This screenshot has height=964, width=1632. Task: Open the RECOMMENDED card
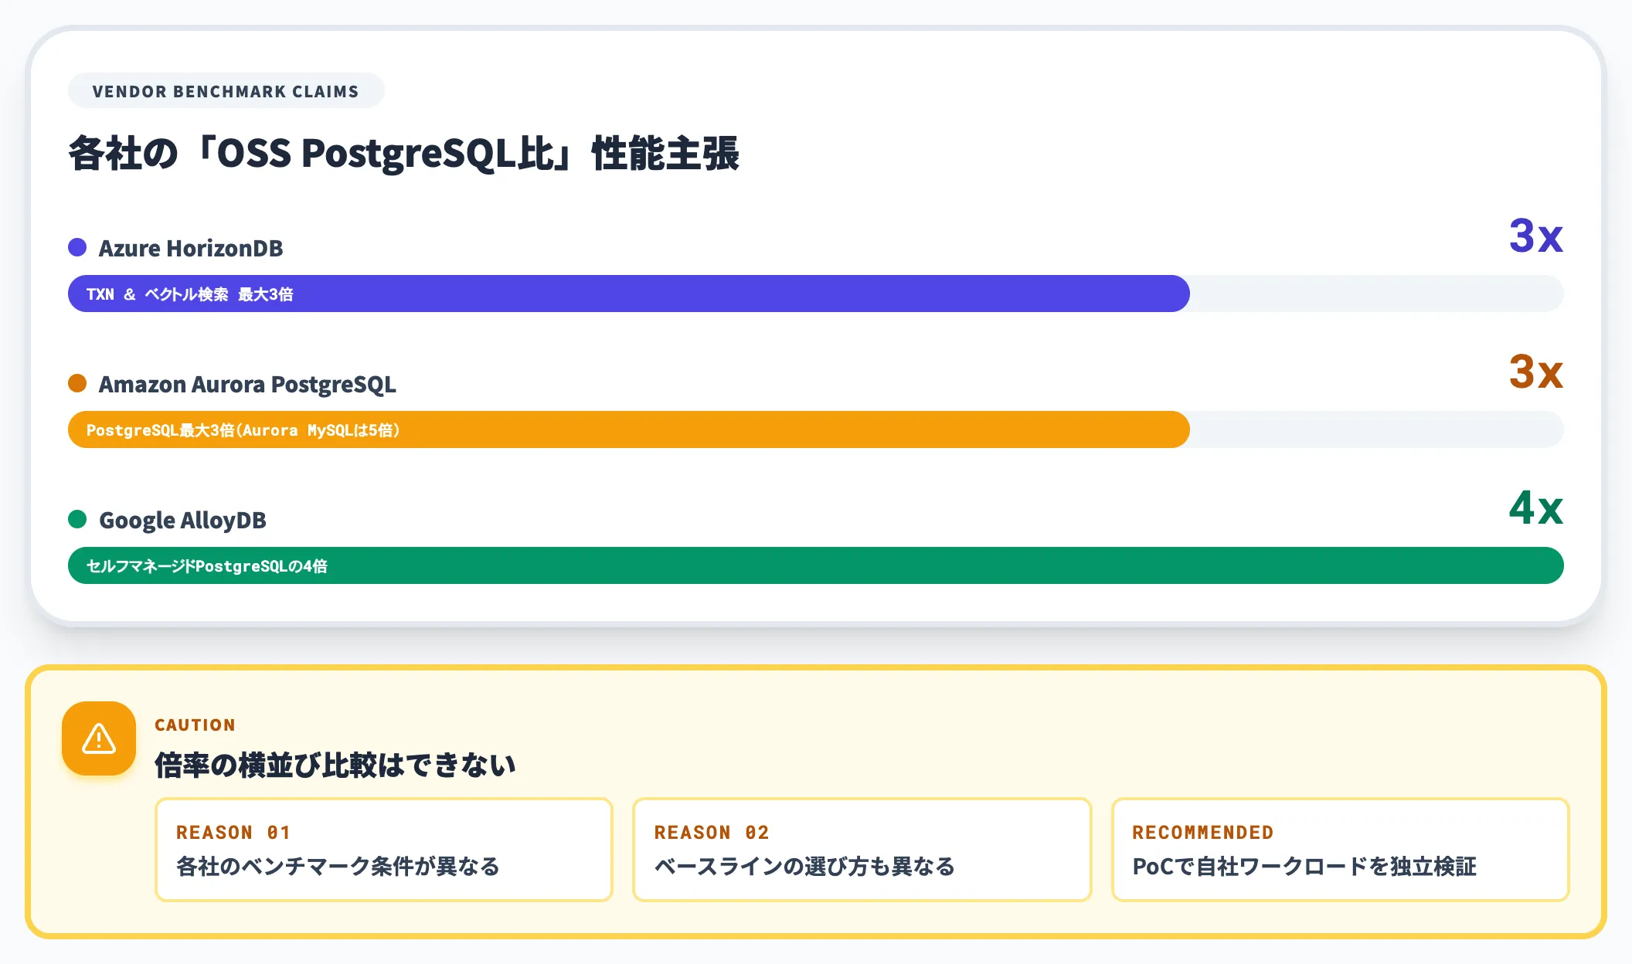point(1340,850)
